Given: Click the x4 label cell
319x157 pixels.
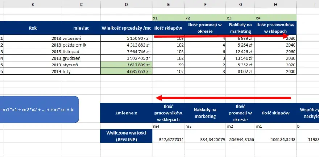Looking at the screenshot, I should coord(275,18).
